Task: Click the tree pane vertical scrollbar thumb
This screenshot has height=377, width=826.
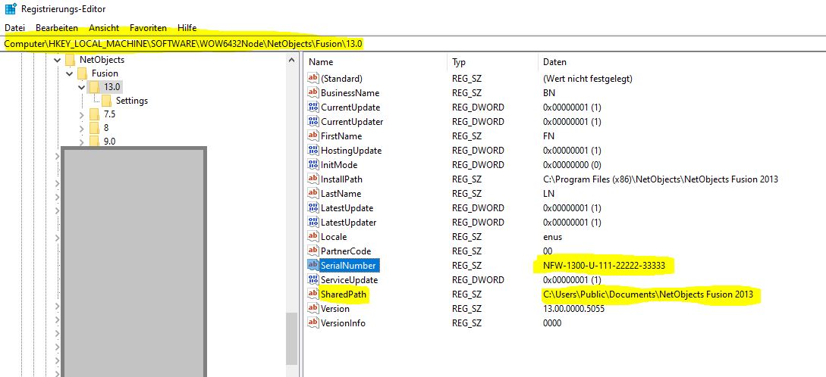Action: [x=291, y=338]
